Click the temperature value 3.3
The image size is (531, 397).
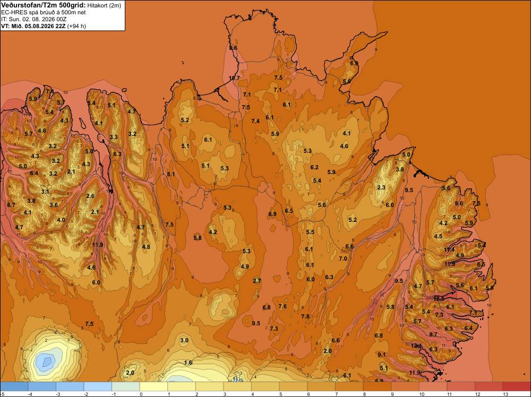(x=114, y=137)
